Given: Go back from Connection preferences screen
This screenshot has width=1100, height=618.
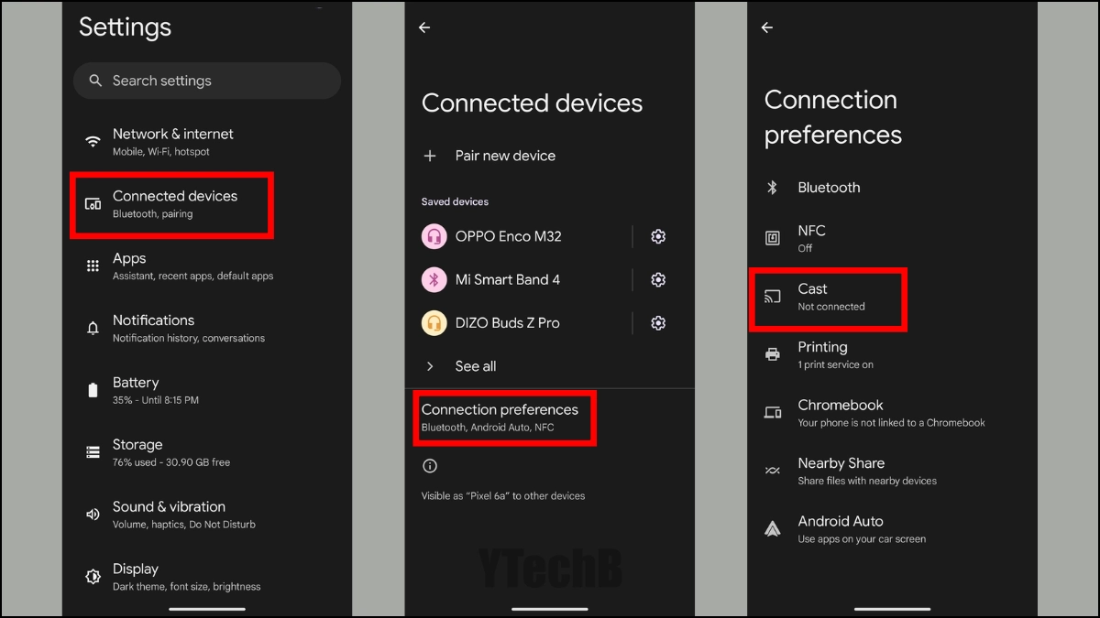Looking at the screenshot, I should point(767,27).
